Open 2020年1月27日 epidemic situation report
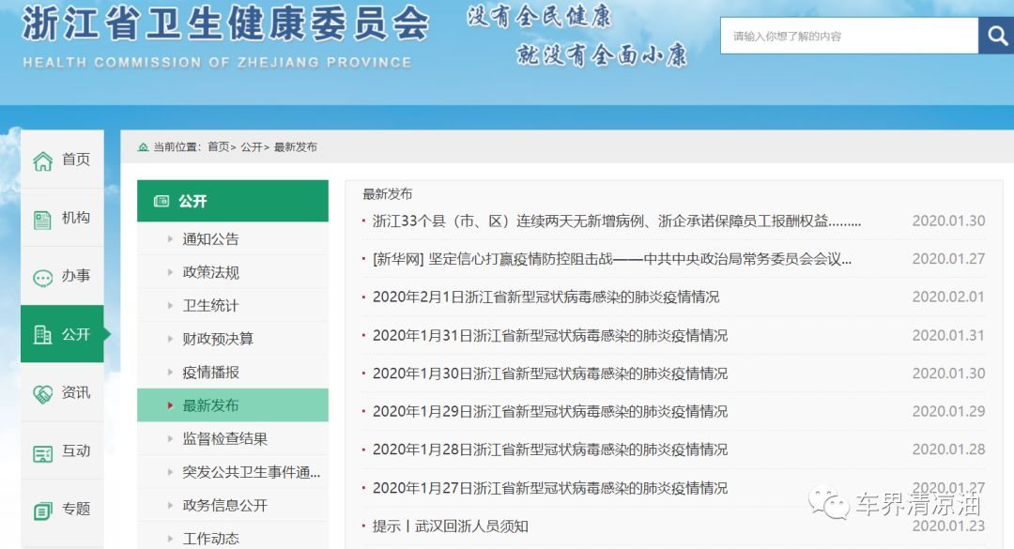1014x549 pixels. pyautogui.click(x=549, y=488)
